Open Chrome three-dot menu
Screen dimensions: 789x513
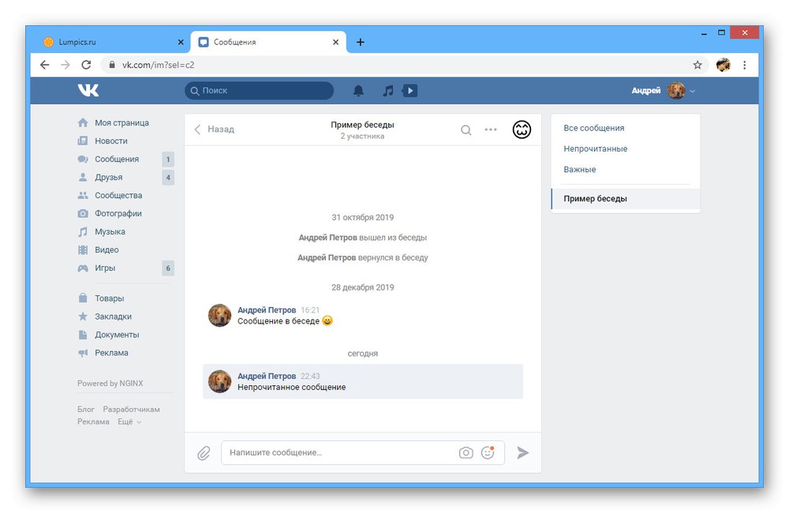click(x=745, y=65)
